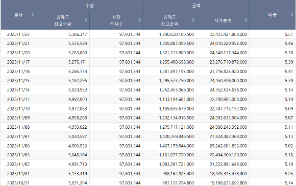Select date cell 2023/11/09
The height and width of the screenshot is (186, 296).
point(18,118)
